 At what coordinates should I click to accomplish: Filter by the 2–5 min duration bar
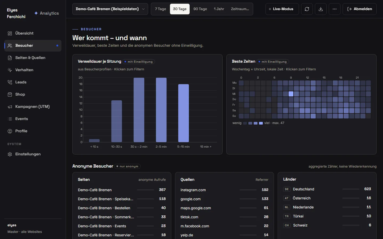[x=161, y=110]
